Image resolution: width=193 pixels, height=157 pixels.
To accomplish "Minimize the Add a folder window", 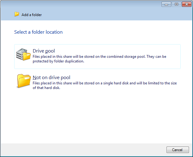I will pos(166,4).
